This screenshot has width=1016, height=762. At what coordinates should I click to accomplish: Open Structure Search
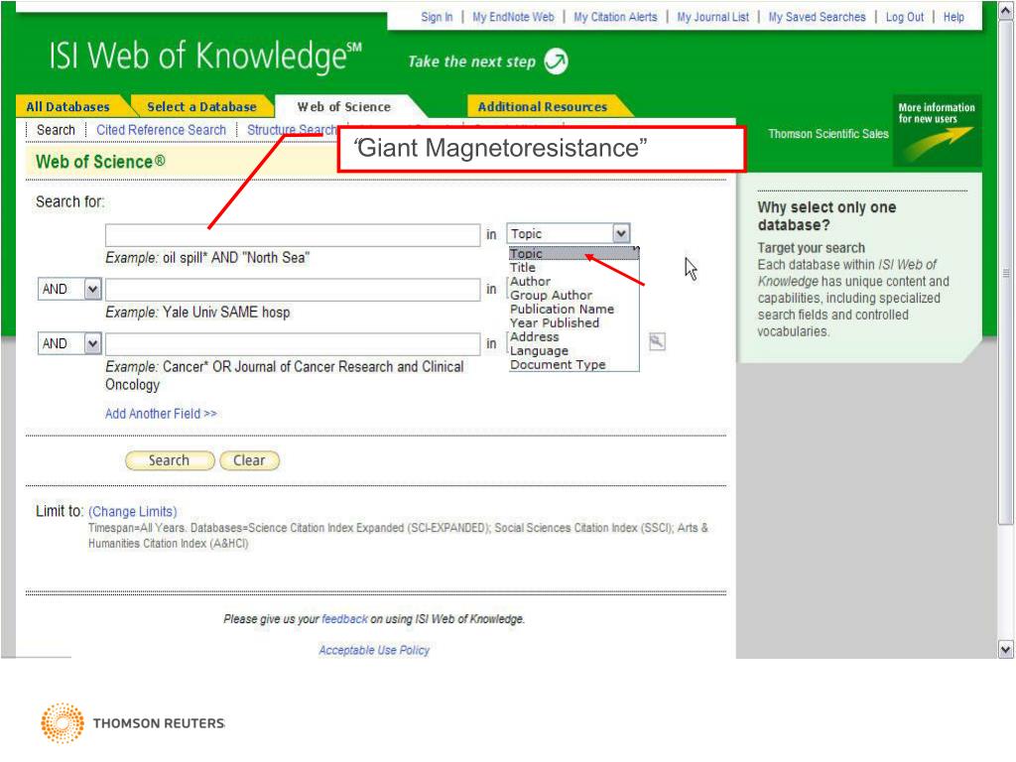292,130
